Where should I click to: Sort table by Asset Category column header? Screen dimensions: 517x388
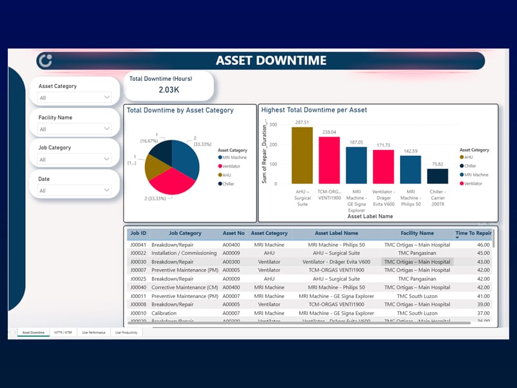point(269,233)
